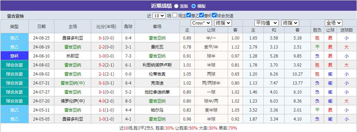Click 球会友谊 tag on 24-07-31 row
The image size is (357, 132).
(x=14, y=83)
